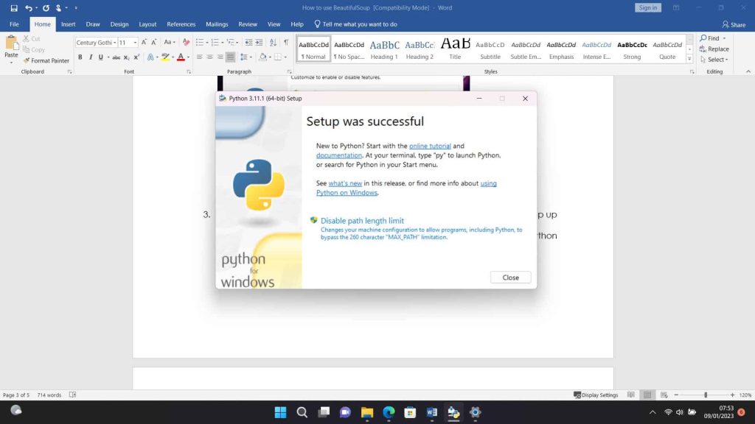
Task: Open the Century Gothic font dropdown
Action: 116,42
